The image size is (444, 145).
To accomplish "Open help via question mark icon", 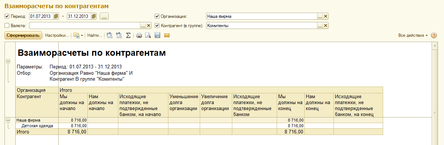I will [434, 36].
